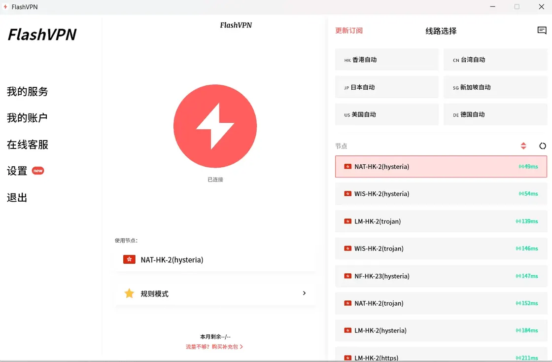Image resolution: width=552 pixels, height=362 pixels.
Task: Click the flag icon of NF-HK-23(hysteria)
Action: click(x=348, y=276)
